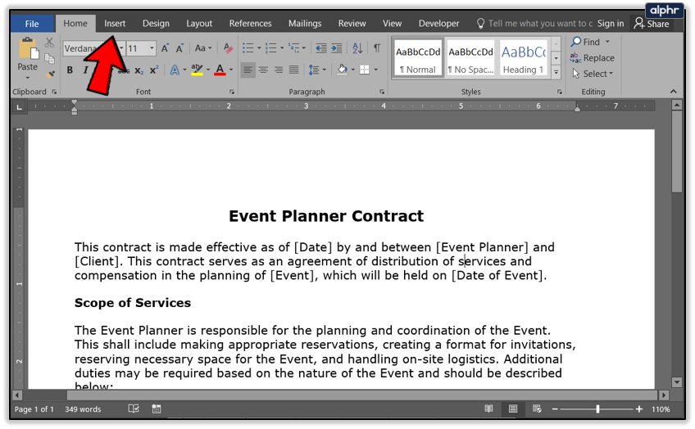Activate the Format Painter brush

pyautogui.click(x=51, y=74)
